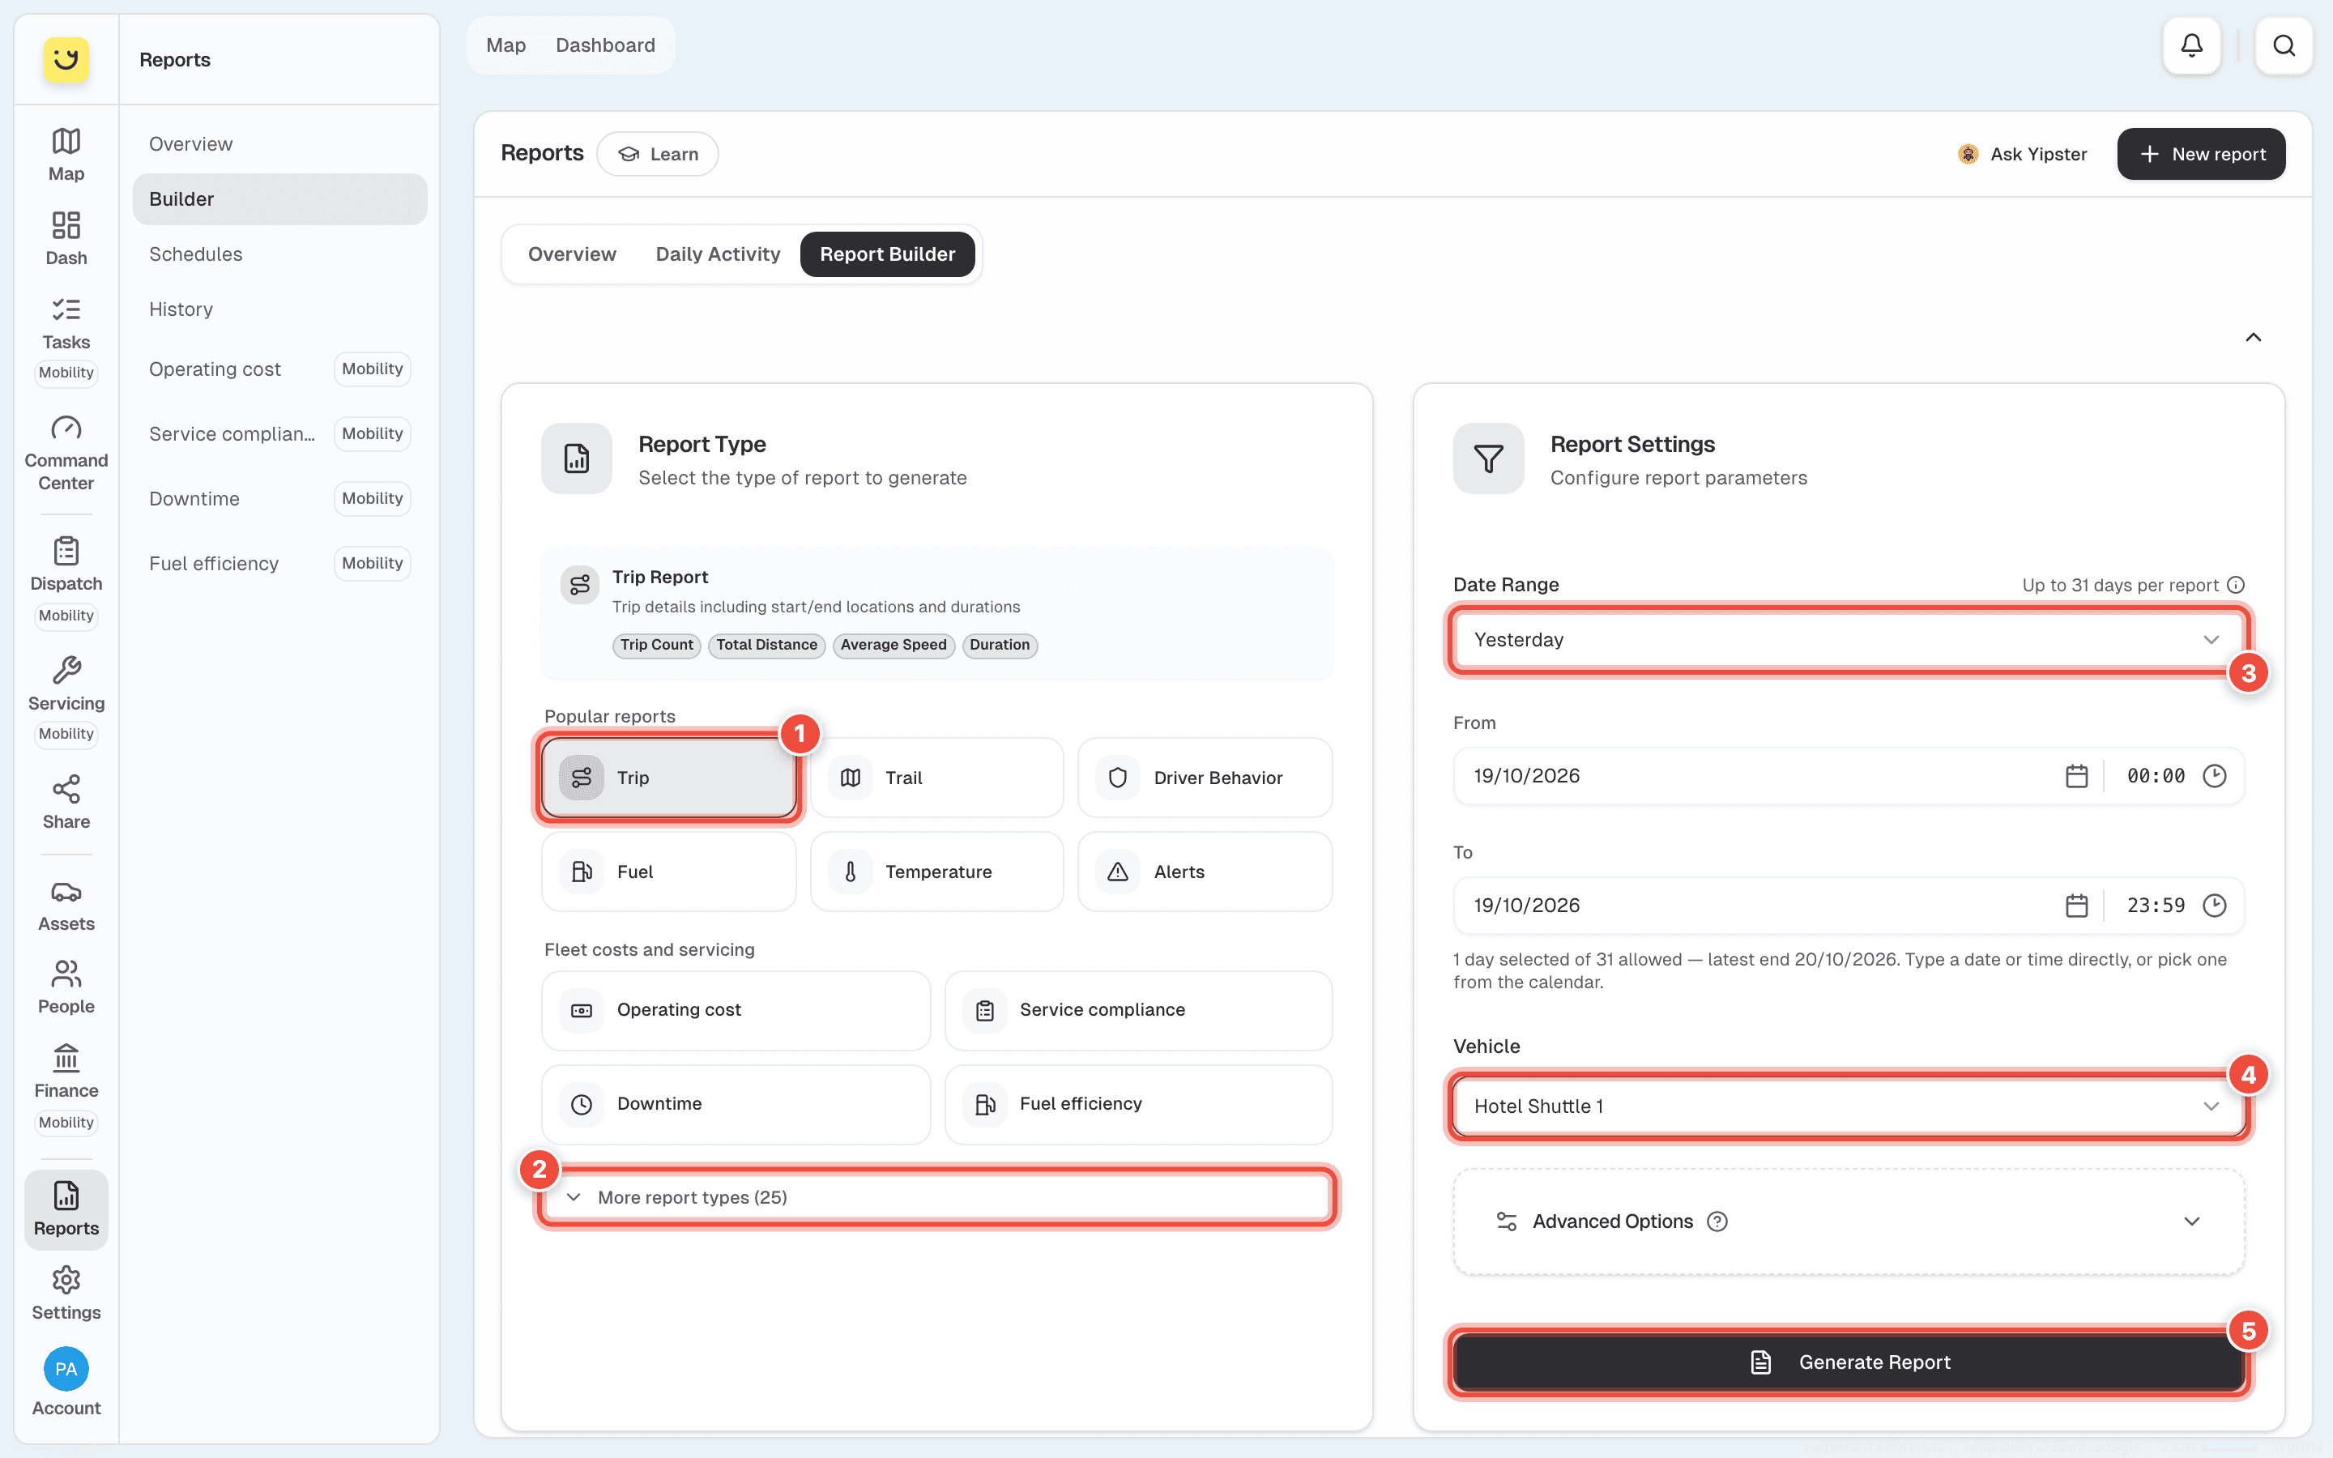Open Settings gear in sidebar
This screenshot has height=1458, width=2333.
[x=66, y=1293]
